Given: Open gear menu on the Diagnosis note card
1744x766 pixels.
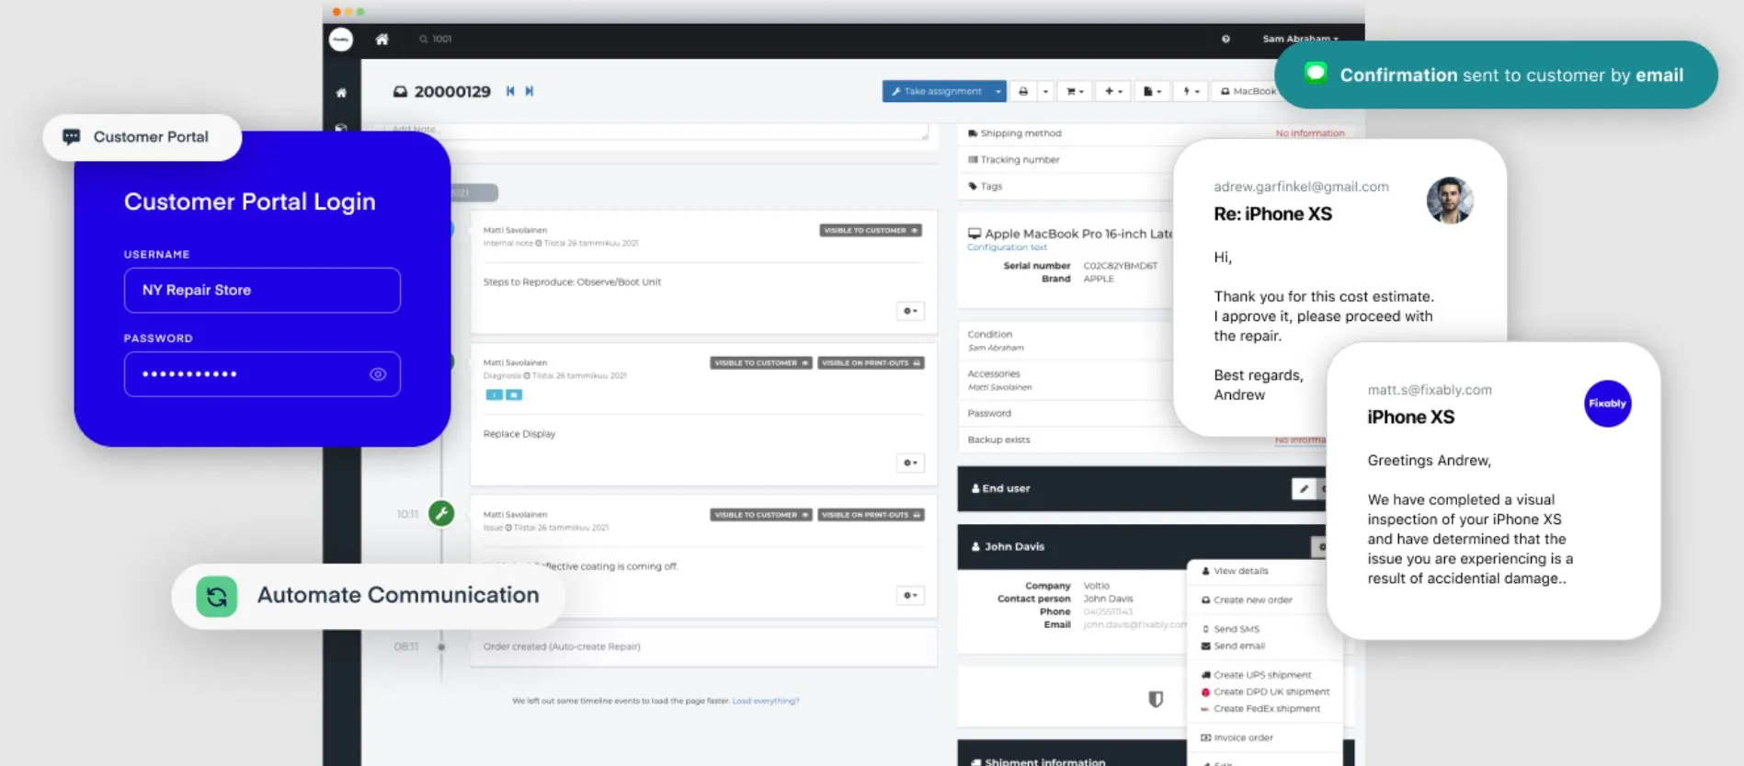Looking at the screenshot, I should (910, 463).
